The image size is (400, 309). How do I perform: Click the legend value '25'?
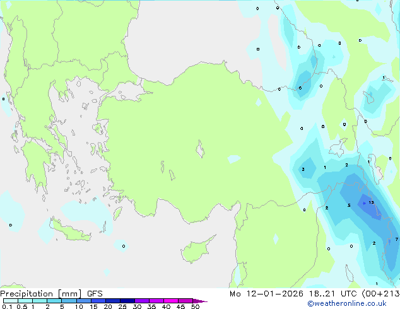point(122,306)
